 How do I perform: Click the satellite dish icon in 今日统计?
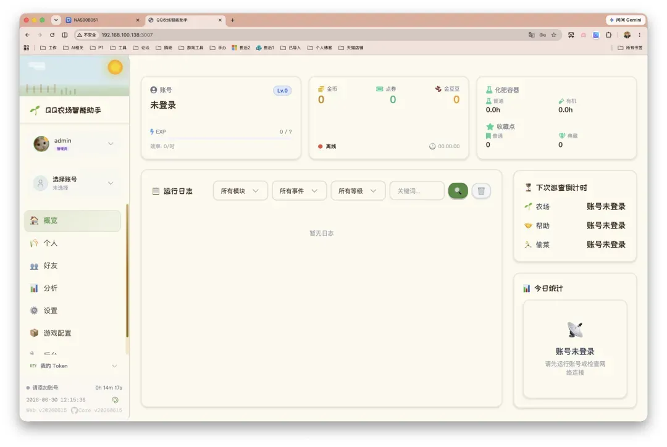tap(575, 330)
